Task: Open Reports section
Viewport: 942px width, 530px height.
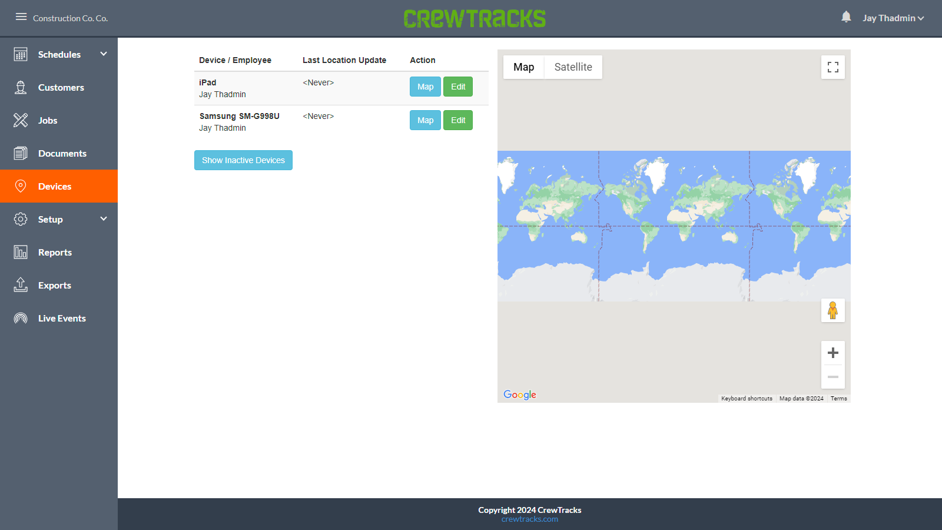Action: 59,252
